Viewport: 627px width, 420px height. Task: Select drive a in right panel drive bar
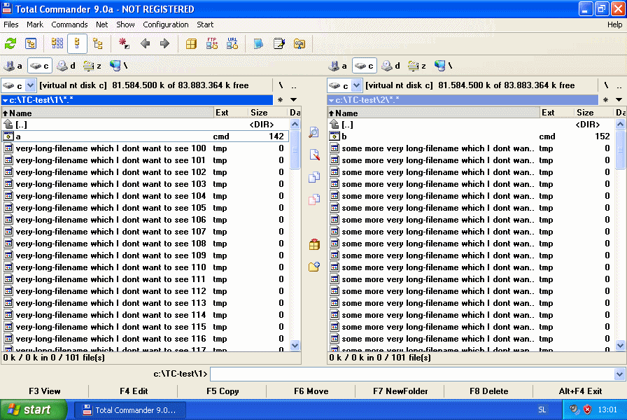(x=338, y=66)
